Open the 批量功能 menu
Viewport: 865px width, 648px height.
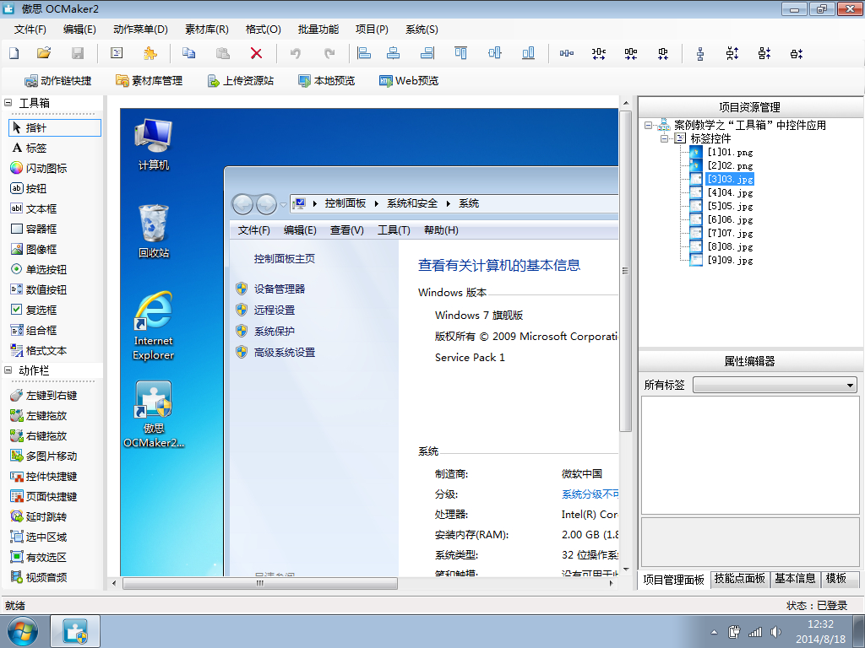point(318,30)
